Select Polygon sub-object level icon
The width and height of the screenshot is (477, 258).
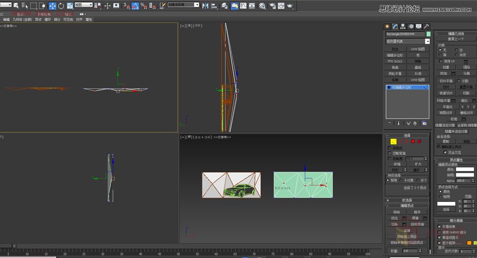click(x=412, y=141)
